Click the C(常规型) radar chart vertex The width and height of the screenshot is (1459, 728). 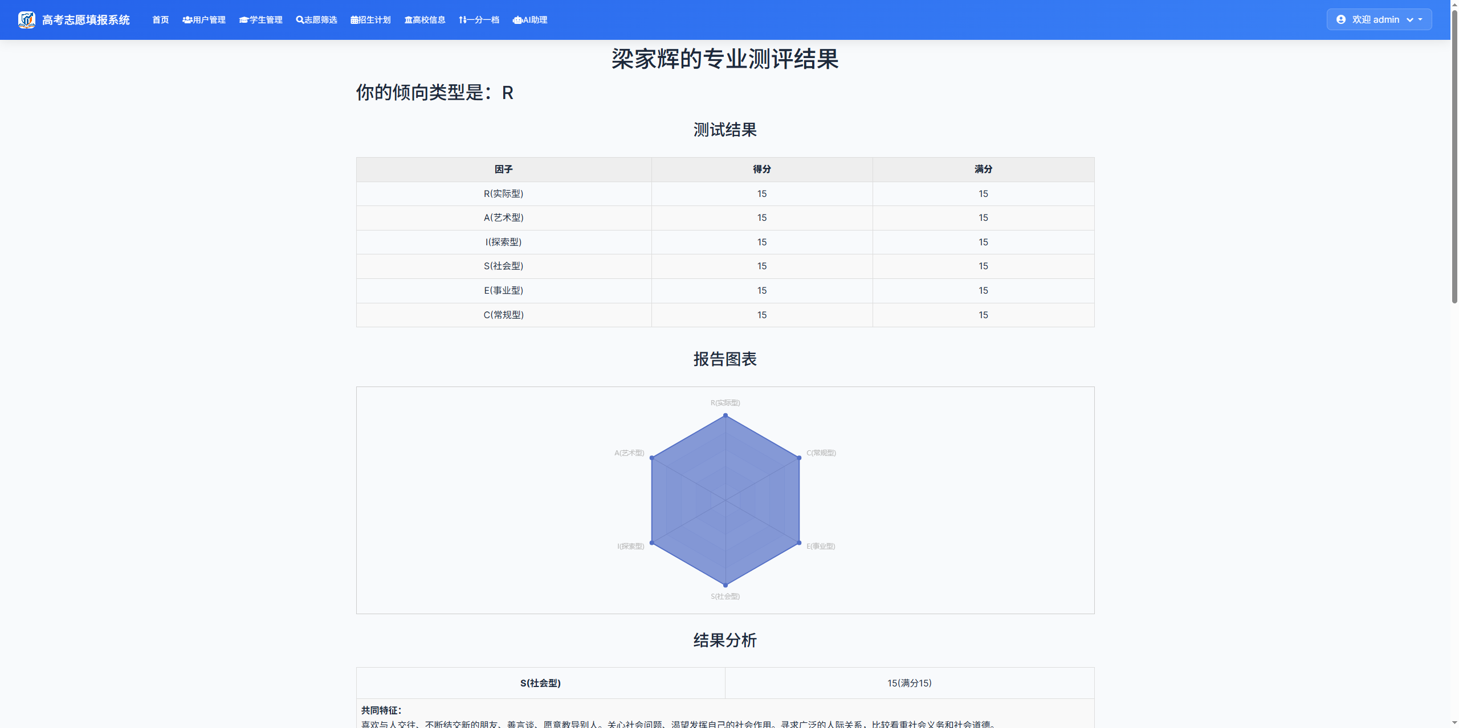point(799,458)
